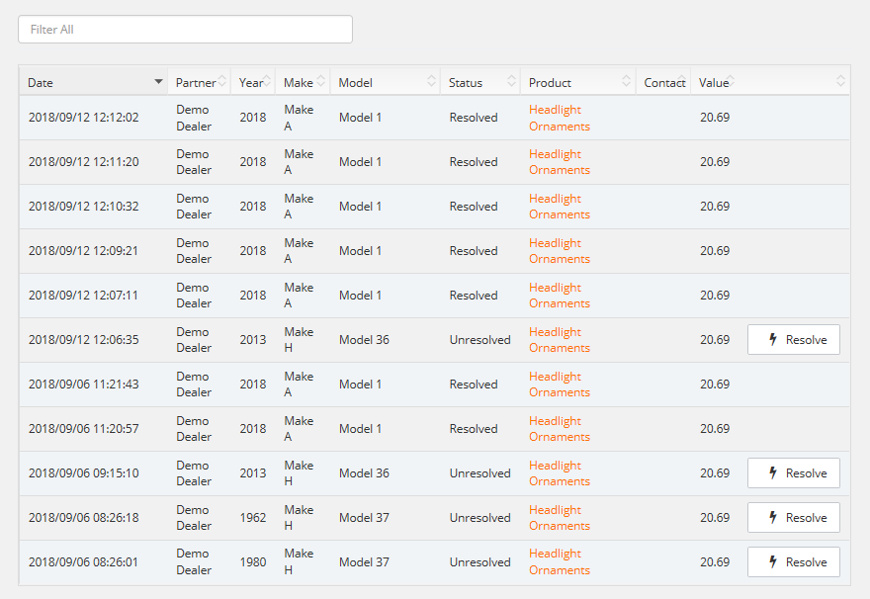Click Make H in 08:26:18 row
This screenshot has width=870, height=599.
click(x=299, y=518)
